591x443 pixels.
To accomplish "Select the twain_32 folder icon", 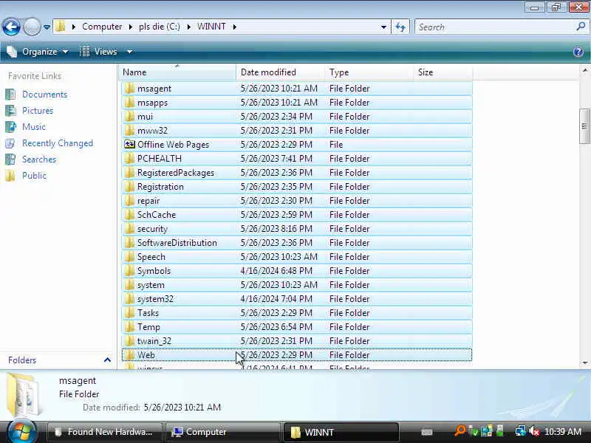I will coord(129,341).
